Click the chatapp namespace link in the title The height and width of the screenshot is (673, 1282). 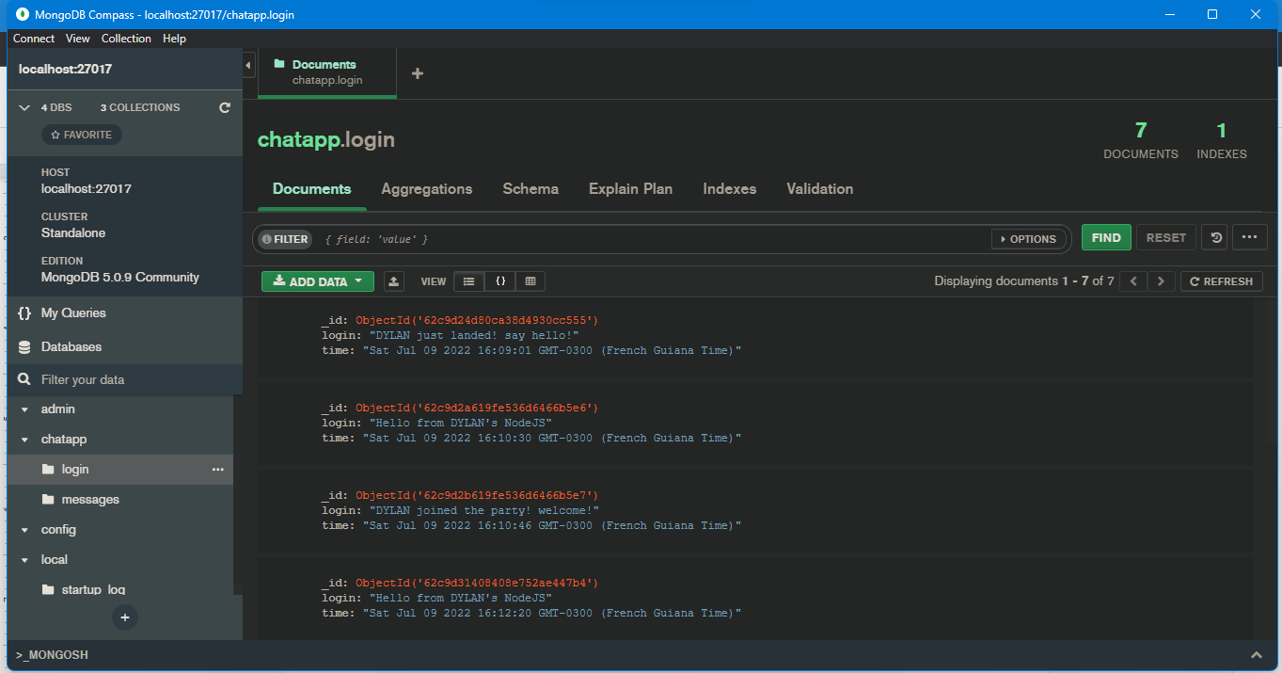[298, 140]
